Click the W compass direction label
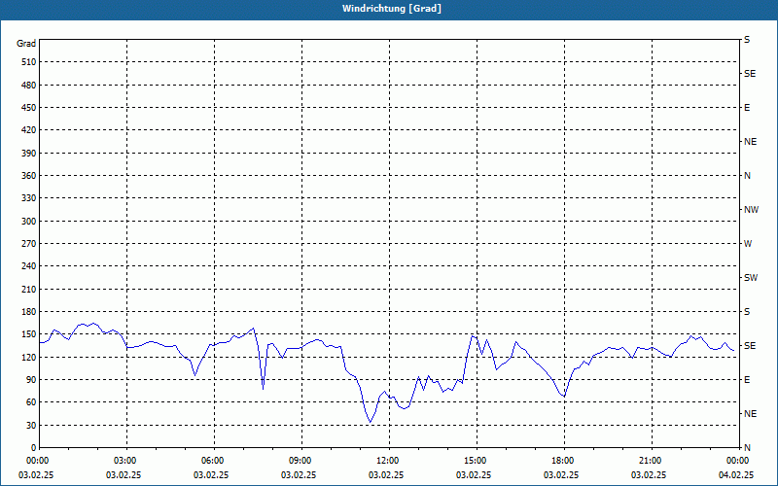778x486 pixels. click(x=748, y=244)
